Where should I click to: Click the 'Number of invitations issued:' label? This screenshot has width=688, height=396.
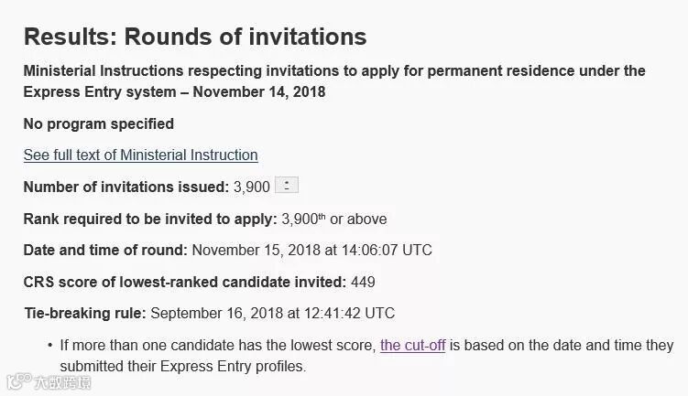click(126, 187)
